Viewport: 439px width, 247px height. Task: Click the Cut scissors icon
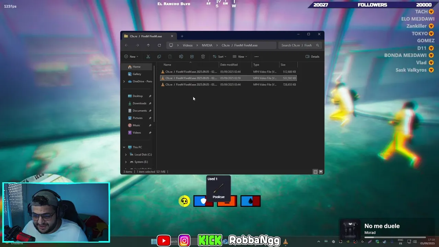tap(148, 57)
